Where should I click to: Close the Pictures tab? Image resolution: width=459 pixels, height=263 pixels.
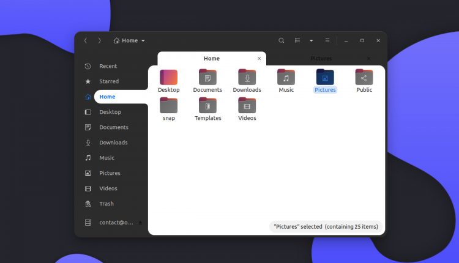pos(368,59)
